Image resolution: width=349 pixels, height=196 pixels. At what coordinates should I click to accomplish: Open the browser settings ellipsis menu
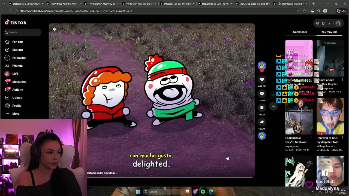332,11
